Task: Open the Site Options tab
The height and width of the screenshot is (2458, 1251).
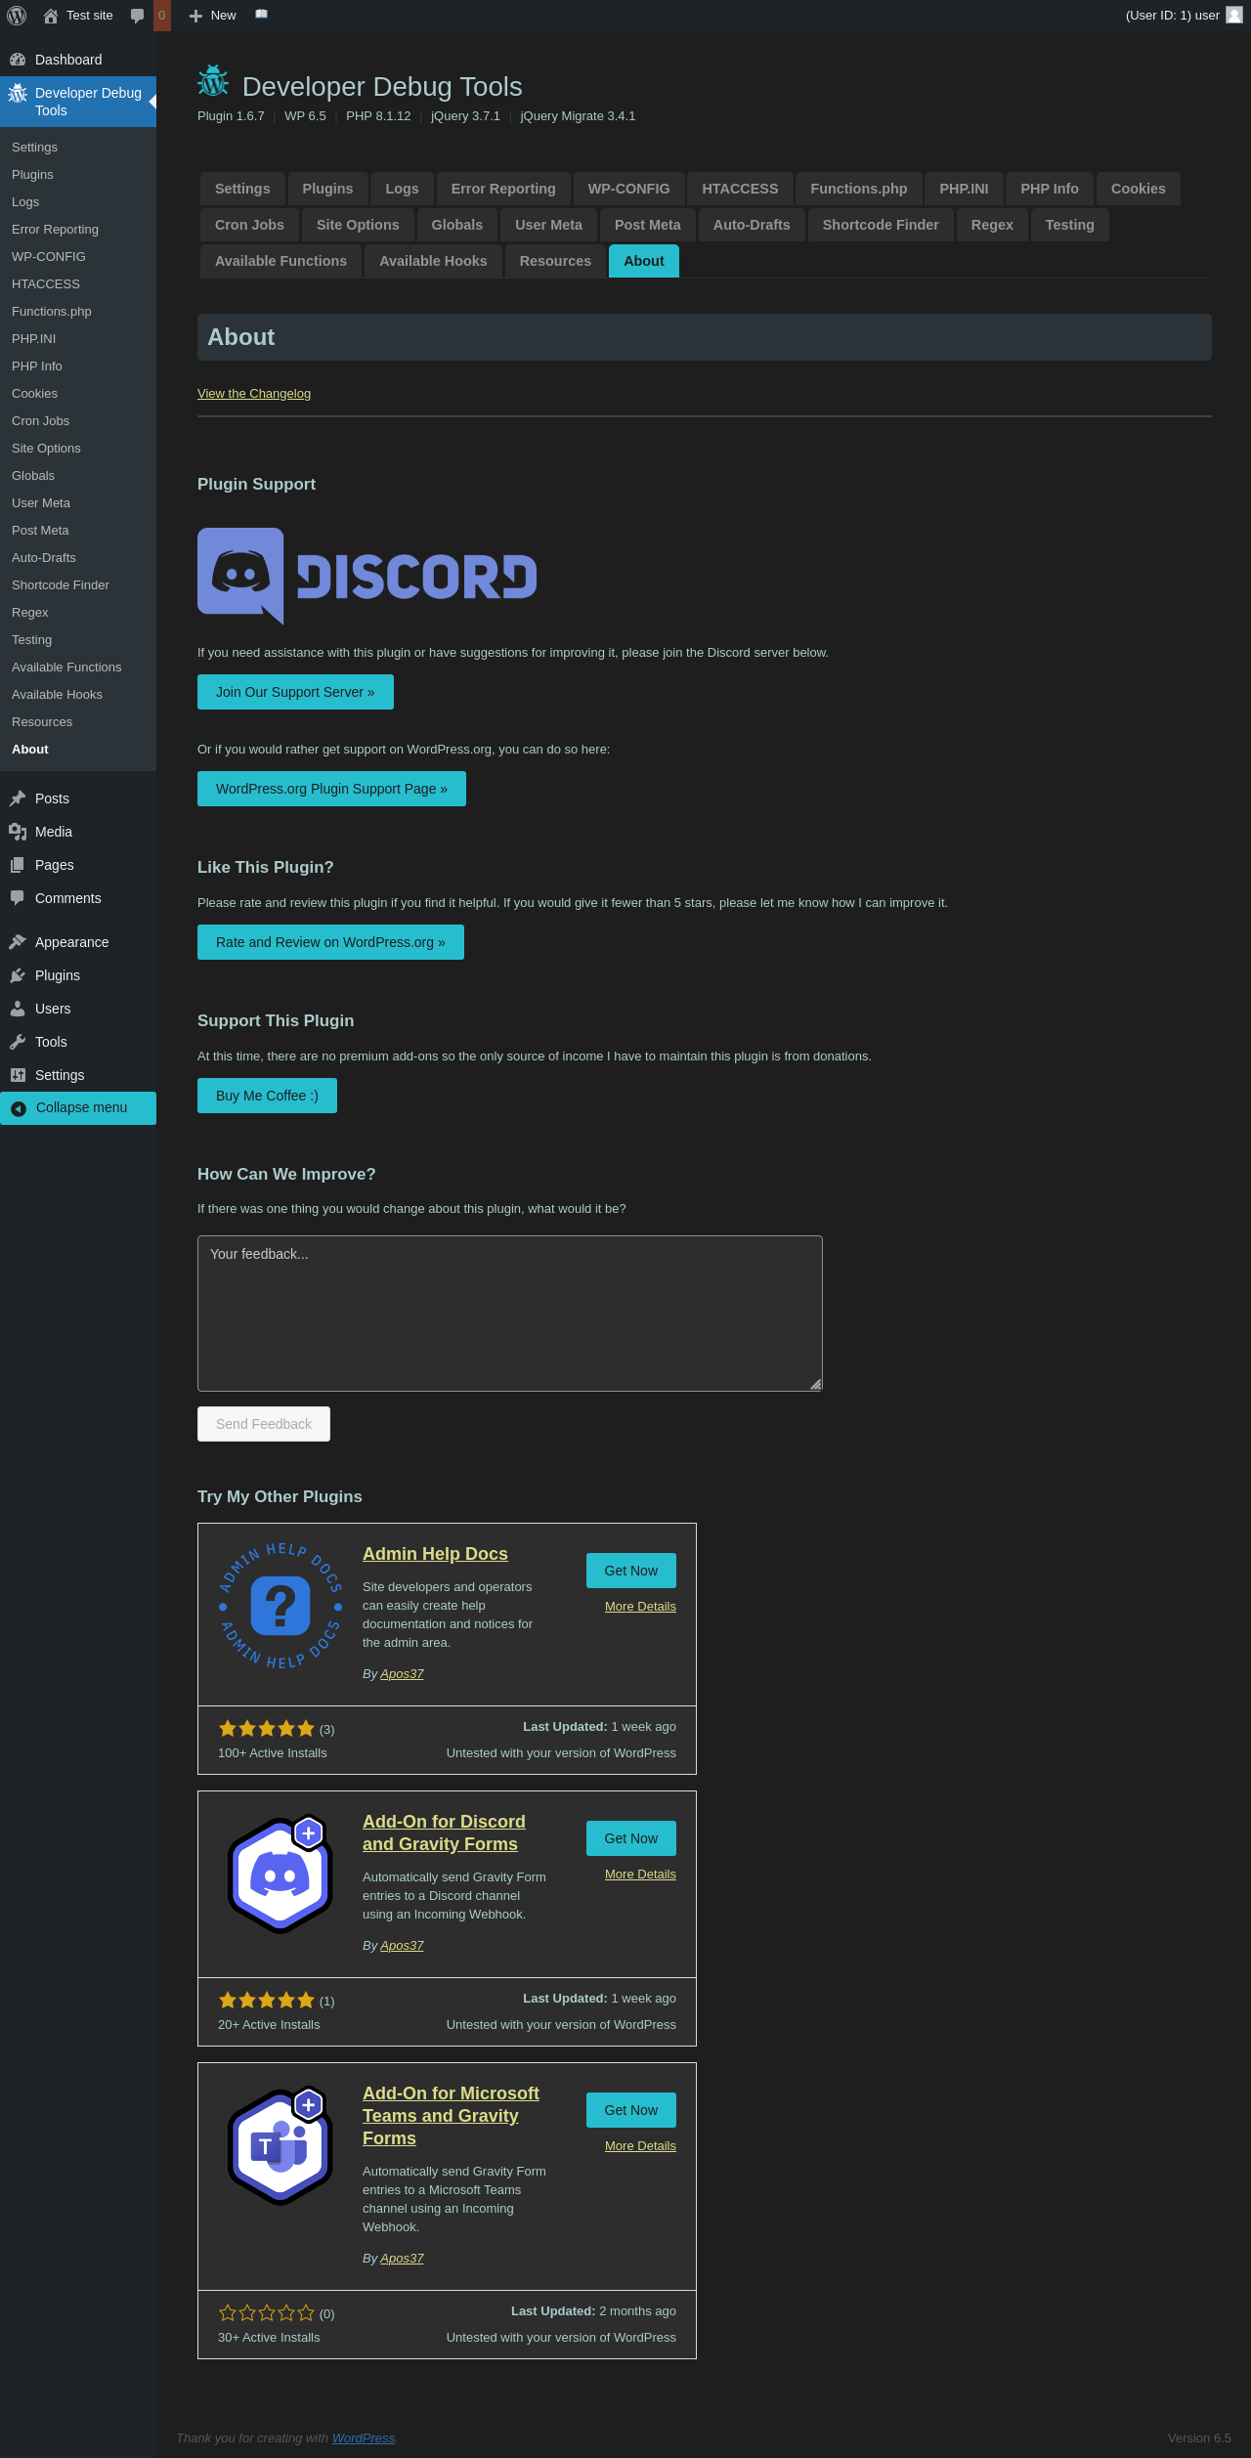Action: tap(358, 225)
